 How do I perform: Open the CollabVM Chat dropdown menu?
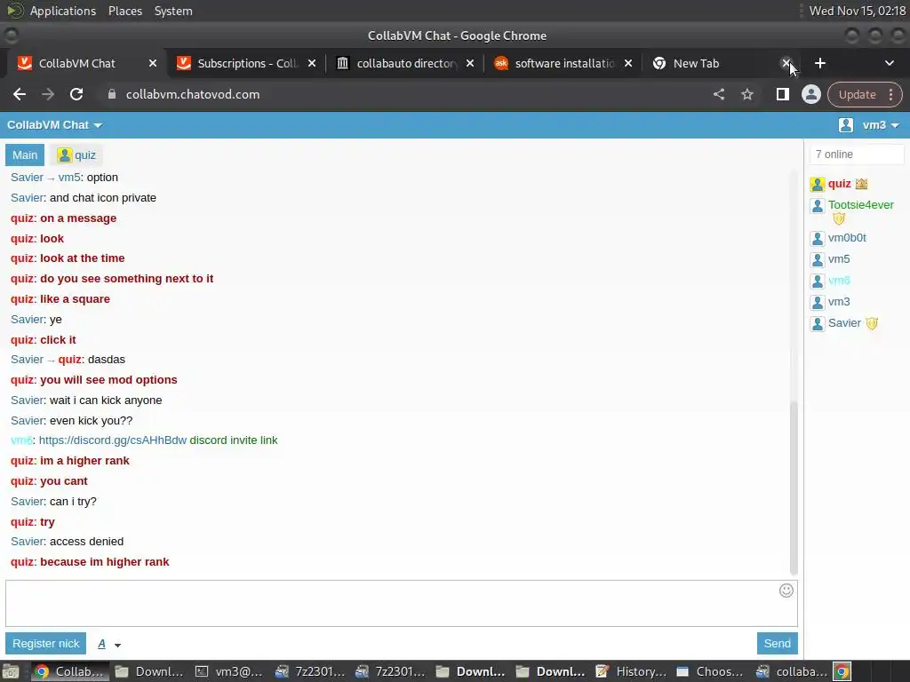click(x=54, y=125)
